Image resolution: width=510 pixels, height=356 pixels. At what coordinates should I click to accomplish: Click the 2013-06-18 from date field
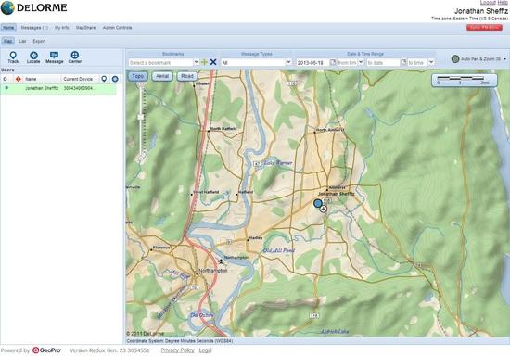312,62
